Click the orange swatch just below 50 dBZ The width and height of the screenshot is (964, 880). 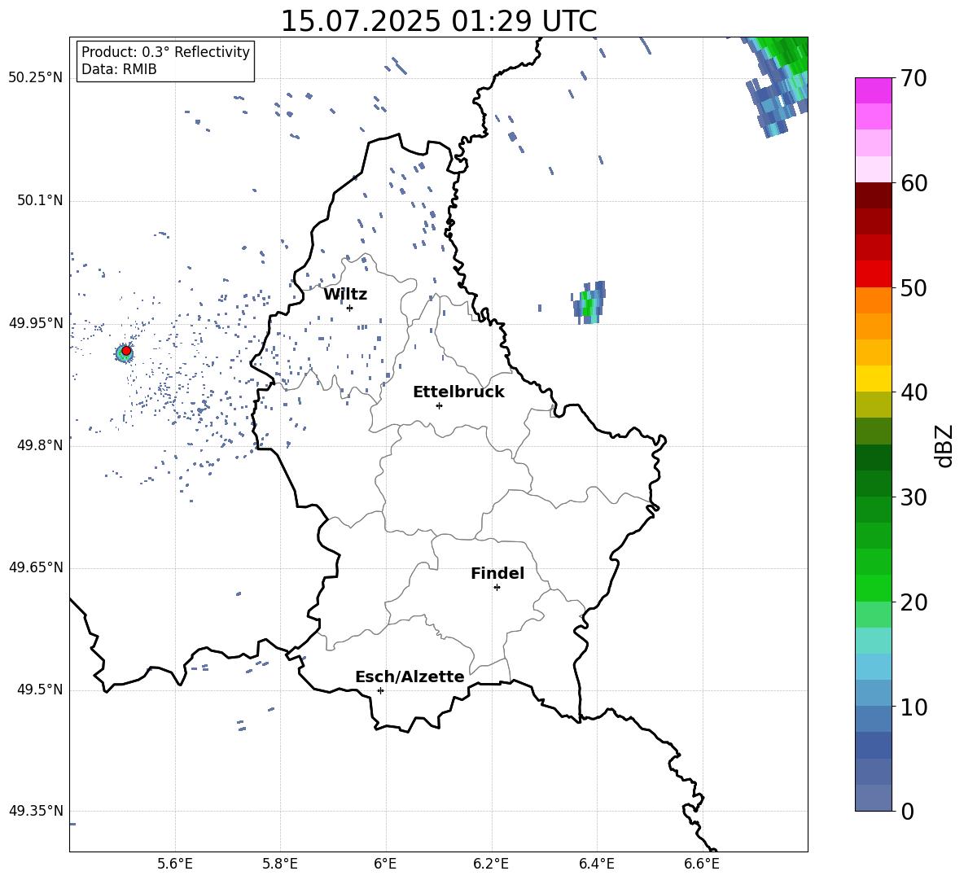(x=874, y=300)
